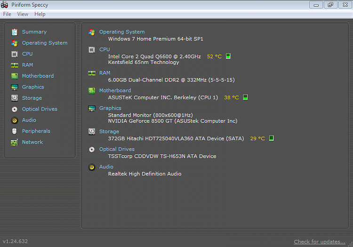Click the Windows flag icon in main panel
This screenshot has height=247, width=353.
[92, 32]
